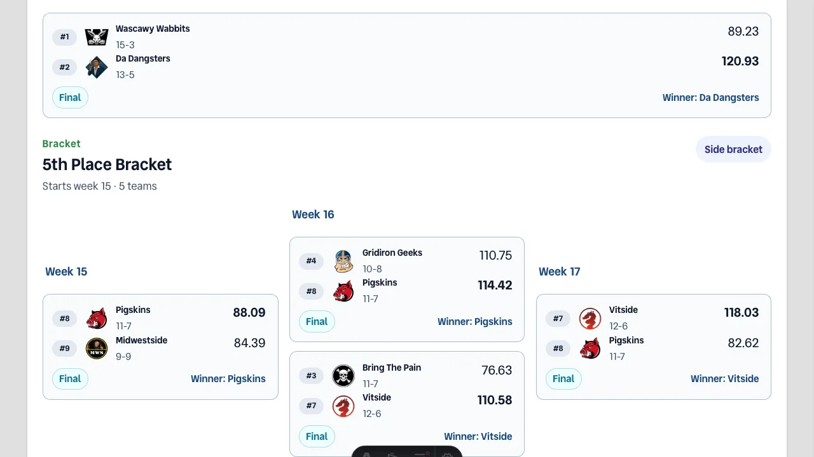Screen dimensions: 814x457
Task: Select the Gridiron Geeks team logo
Action: 343,261
